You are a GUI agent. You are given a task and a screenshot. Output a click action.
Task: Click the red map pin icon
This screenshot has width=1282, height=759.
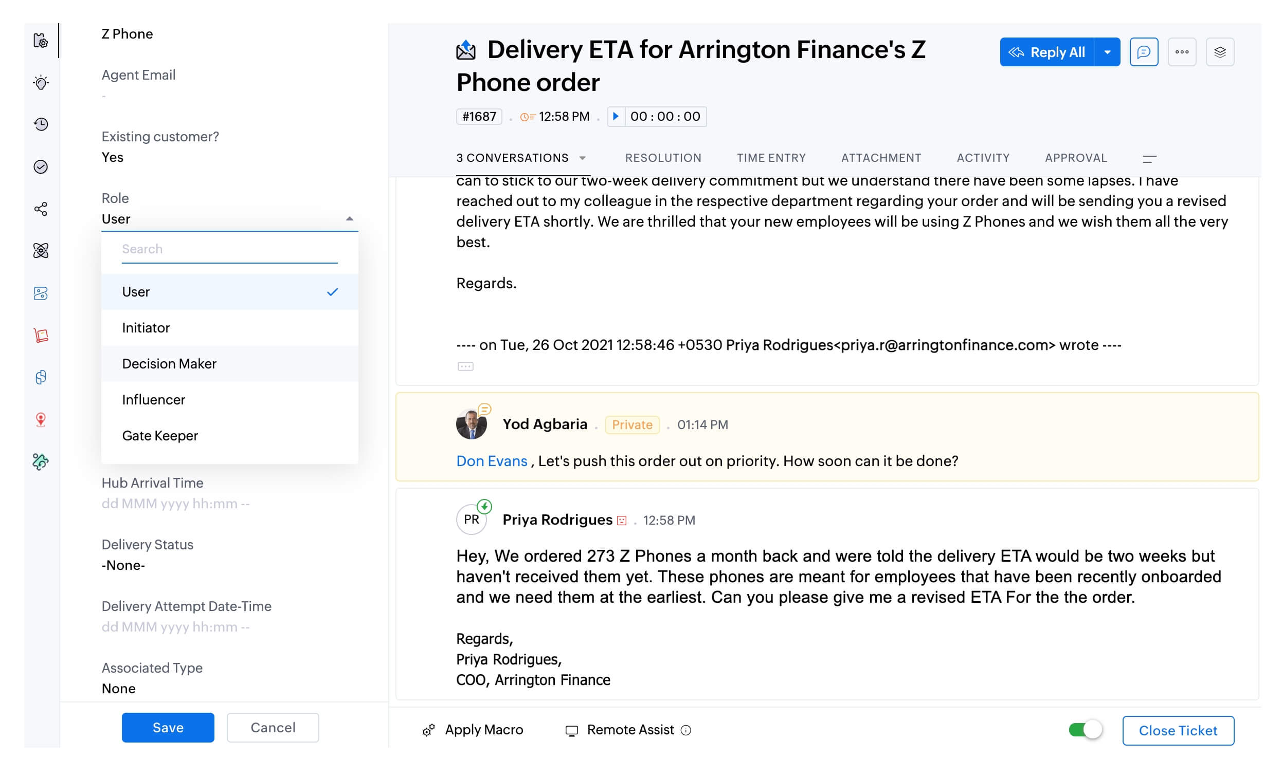tap(41, 420)
